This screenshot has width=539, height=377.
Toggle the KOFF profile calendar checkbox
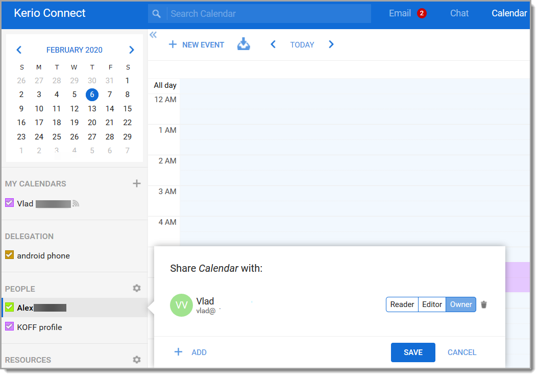point(9,326)
